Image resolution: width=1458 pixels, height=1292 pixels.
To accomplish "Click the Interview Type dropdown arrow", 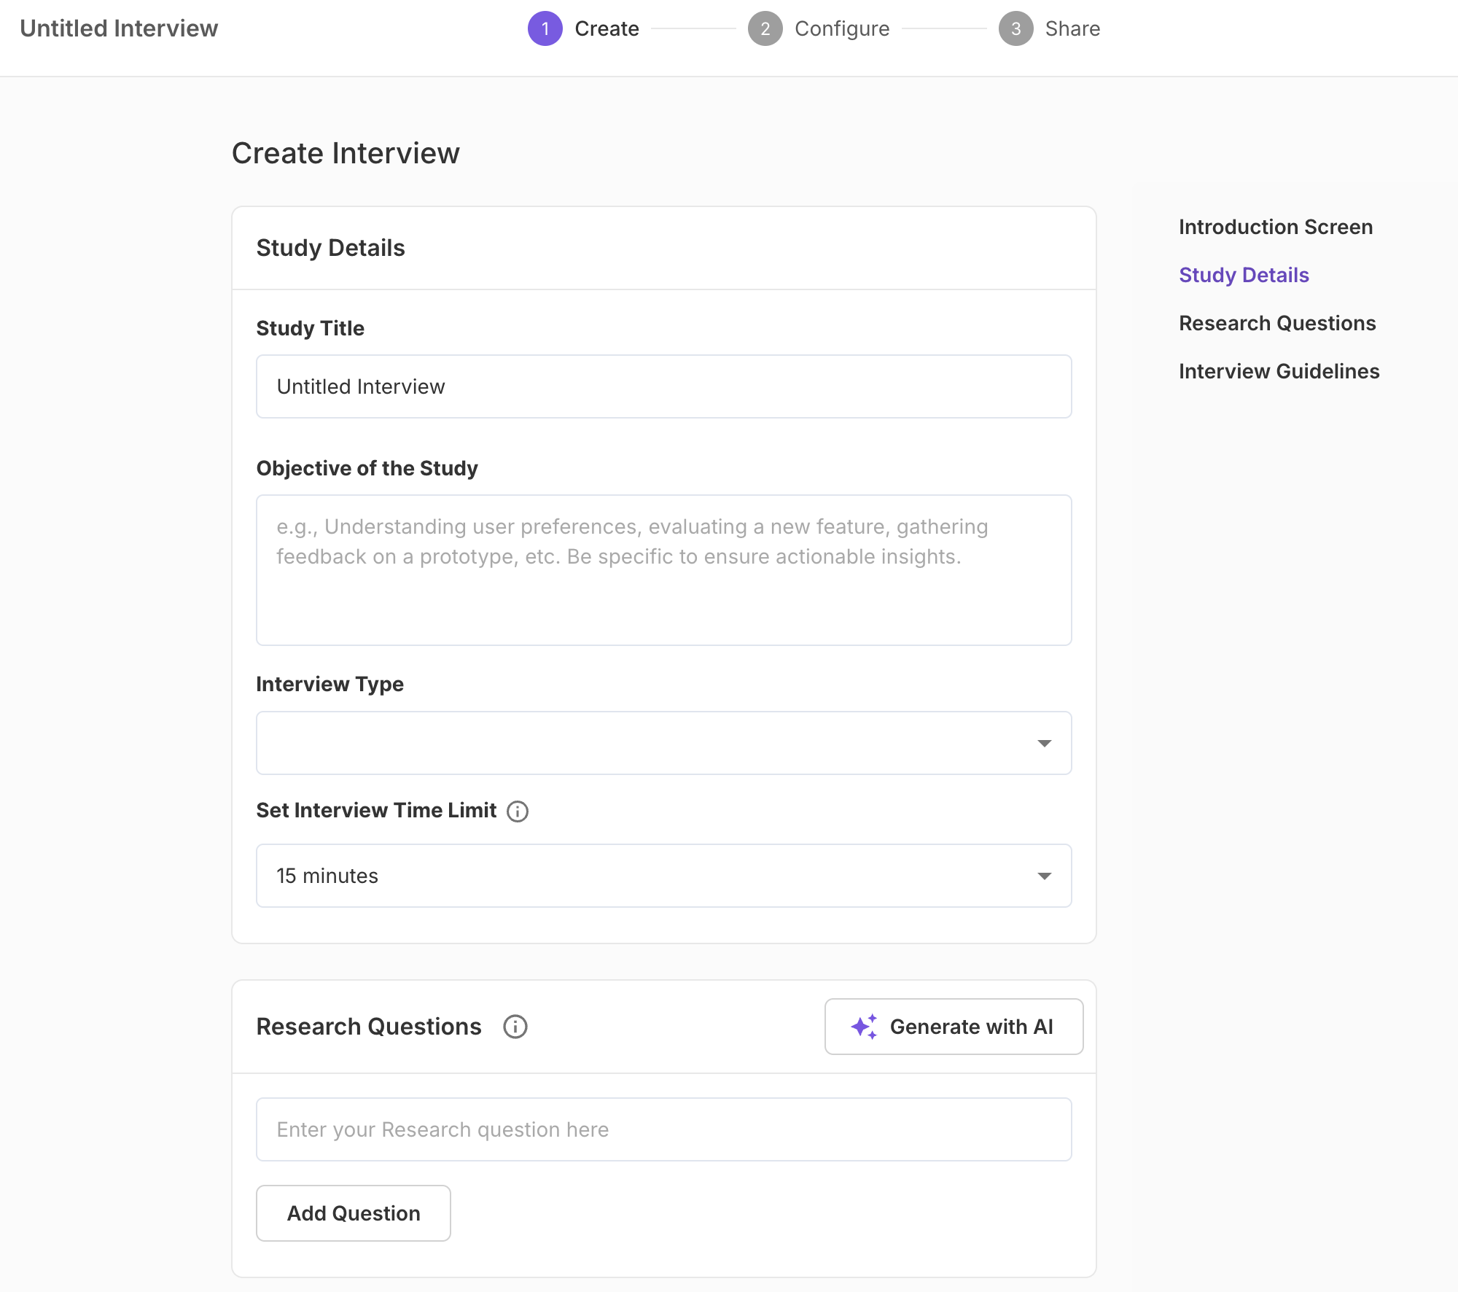I will tap(1044, 743).
